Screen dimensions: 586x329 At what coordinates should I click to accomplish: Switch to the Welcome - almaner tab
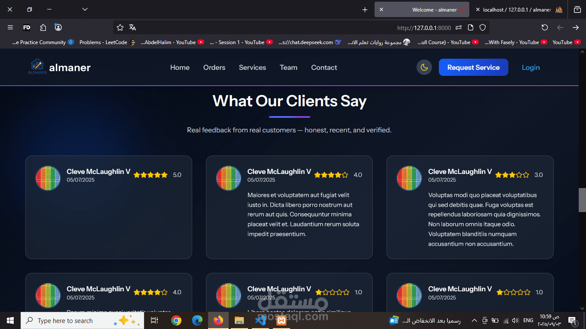click(422, 9)
